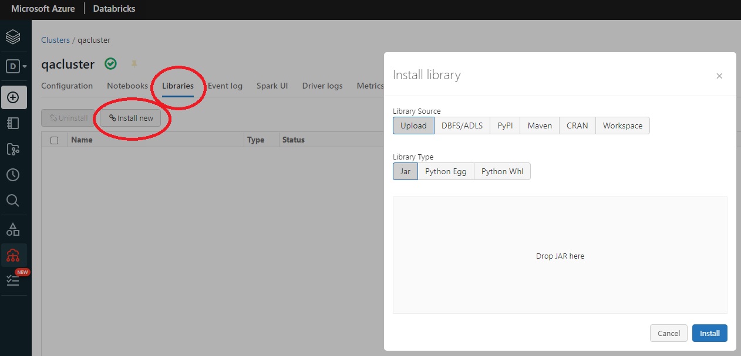Open the Data shapes icon in sidebar
Screen dimensions: 741x356
tap(13, 229)
